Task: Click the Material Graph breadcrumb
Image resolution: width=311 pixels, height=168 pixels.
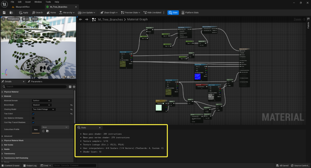Action: [x=137, y=20]
